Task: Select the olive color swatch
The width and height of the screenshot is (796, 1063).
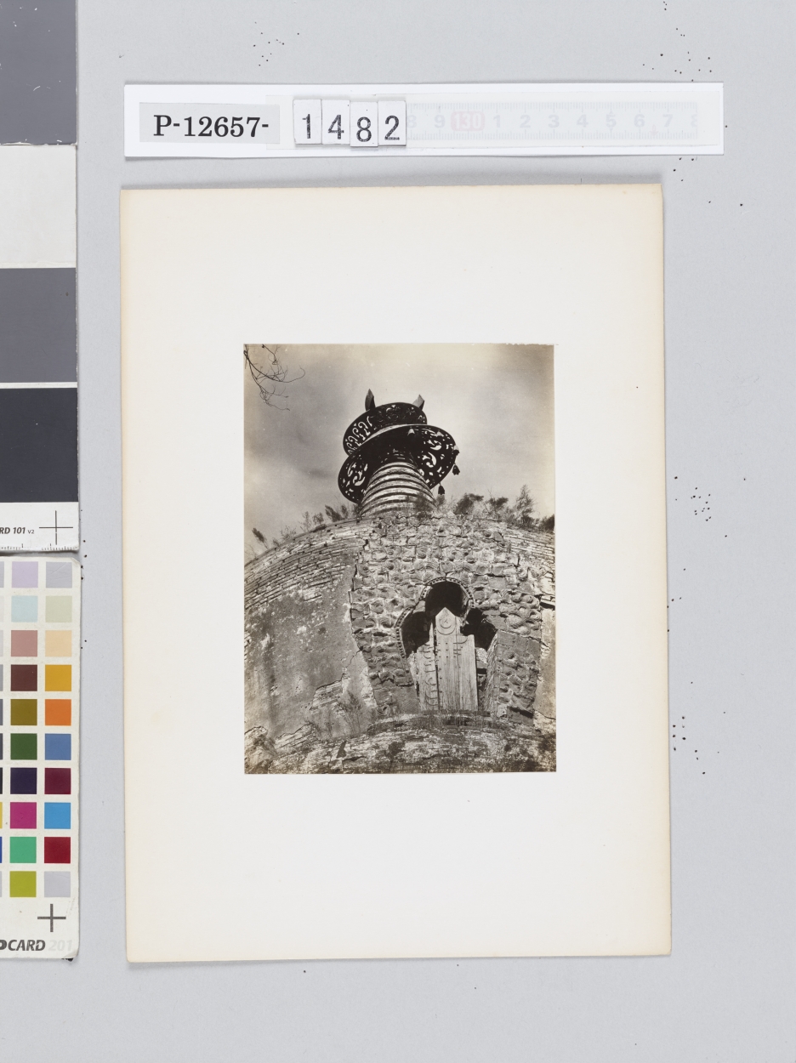Action: [24, 713]
